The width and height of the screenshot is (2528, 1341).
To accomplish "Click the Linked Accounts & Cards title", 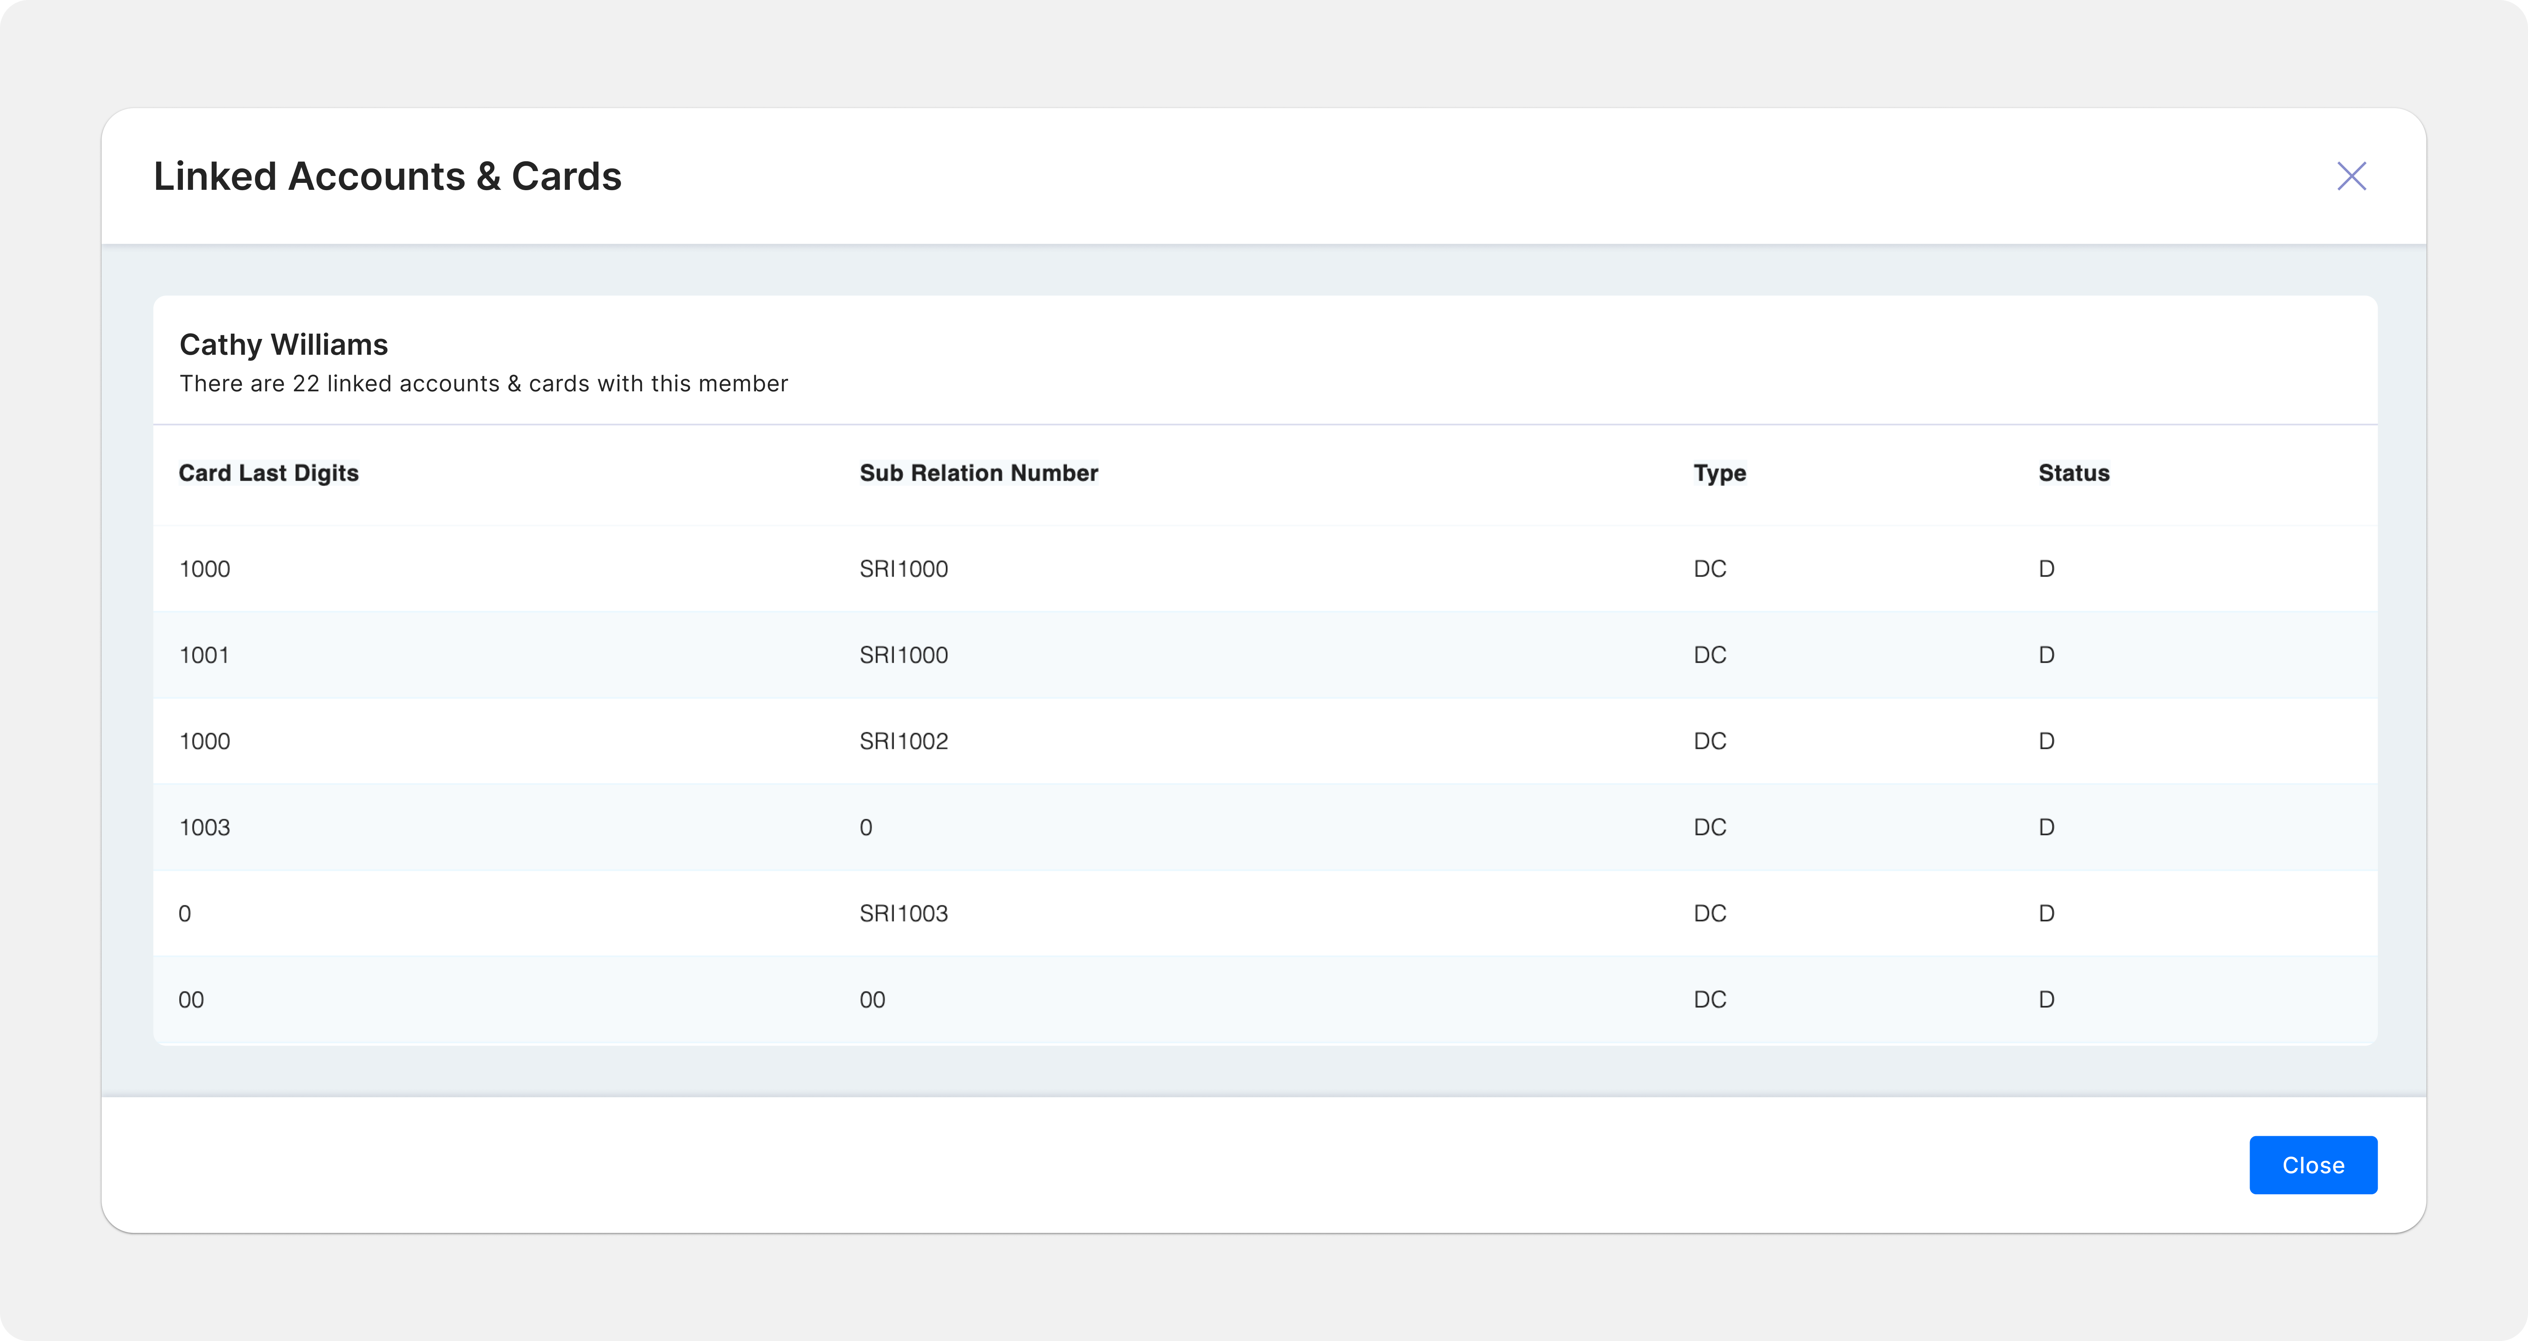I will tap(388, 177).
